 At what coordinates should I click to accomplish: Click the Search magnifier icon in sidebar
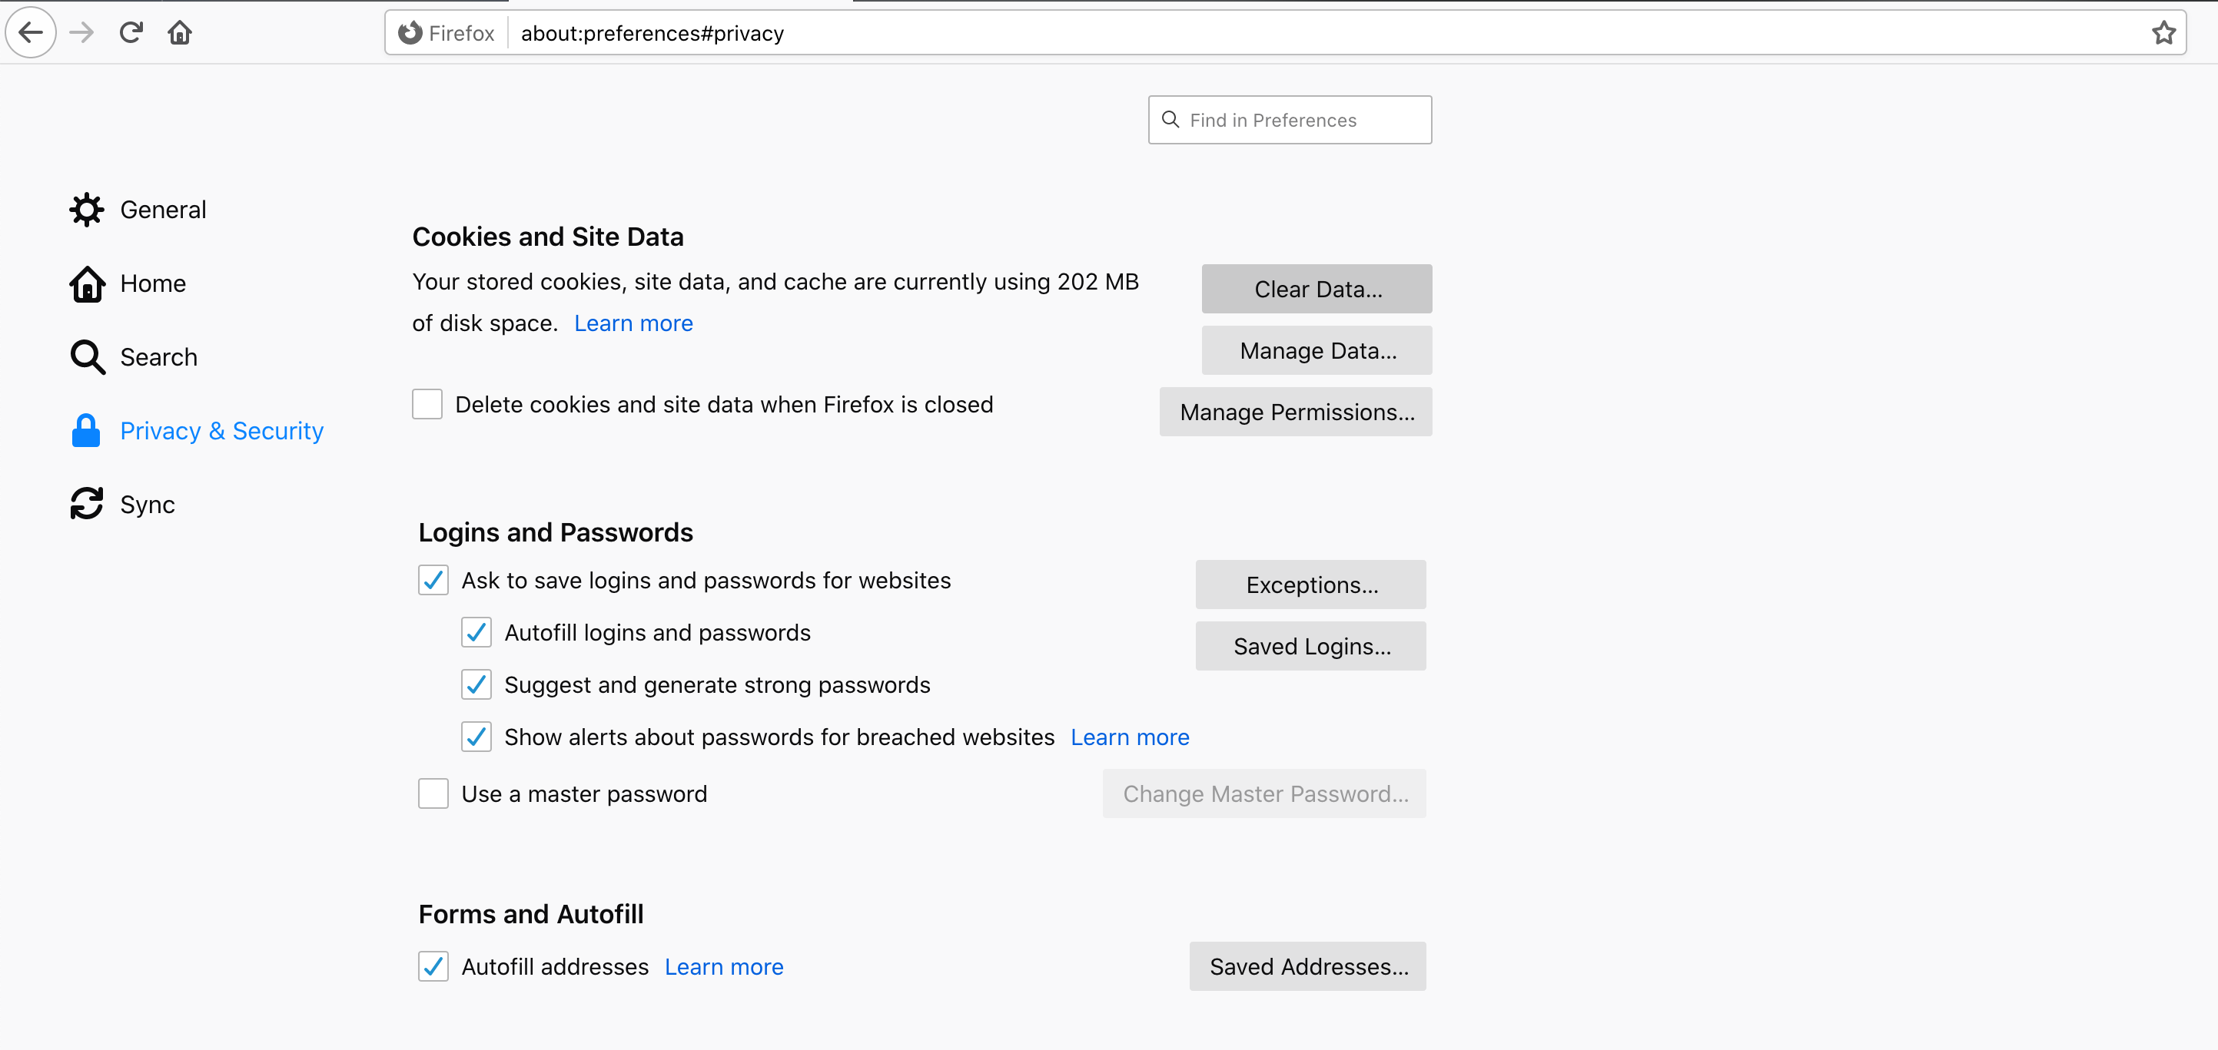click(87, 357)
